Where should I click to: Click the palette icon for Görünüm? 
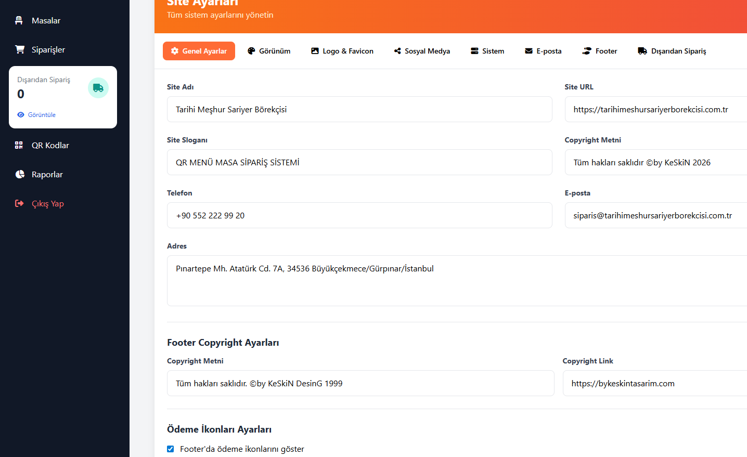251,51
